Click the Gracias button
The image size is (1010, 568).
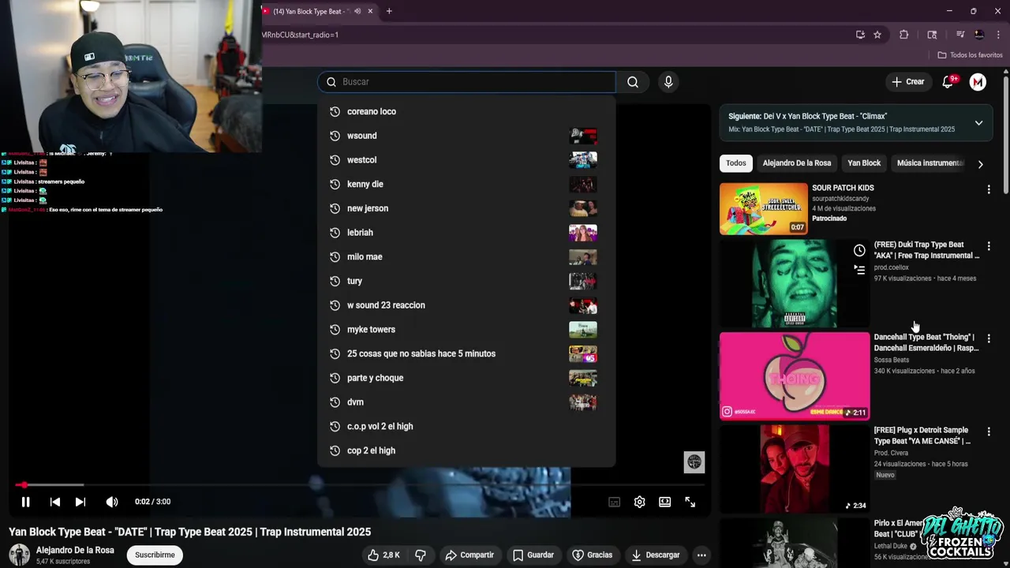click(x=592, y=555)
